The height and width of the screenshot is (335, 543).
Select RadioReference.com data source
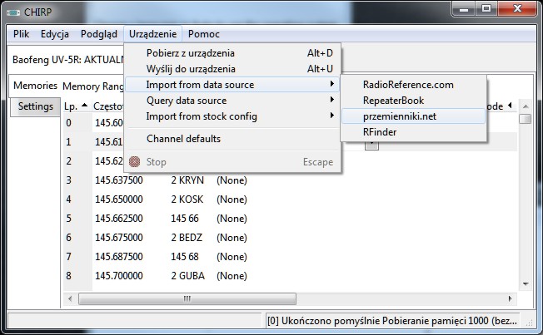[413, 85]
